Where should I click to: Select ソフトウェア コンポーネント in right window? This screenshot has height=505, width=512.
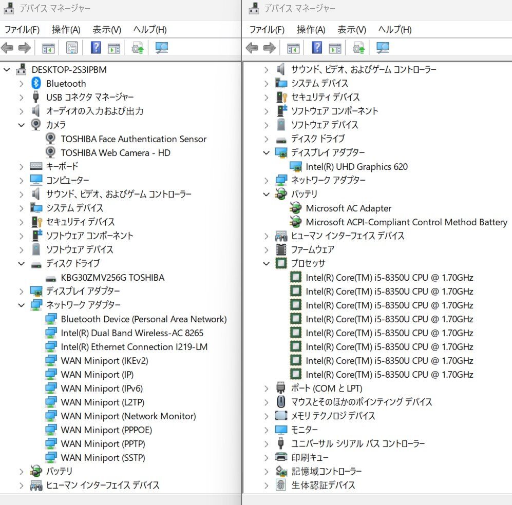click(335, 111)
